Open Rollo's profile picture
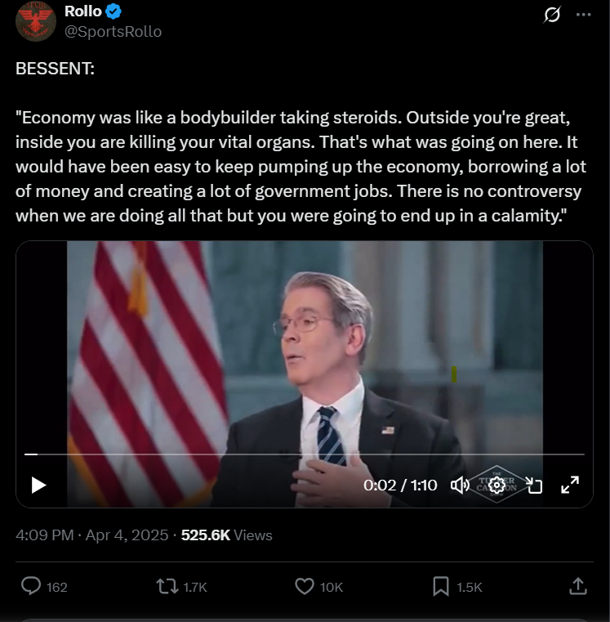The width and height of the screenshot is (610, 622). pyautogui.click(x=34, y=21)
